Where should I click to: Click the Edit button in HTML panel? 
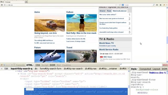6,69
